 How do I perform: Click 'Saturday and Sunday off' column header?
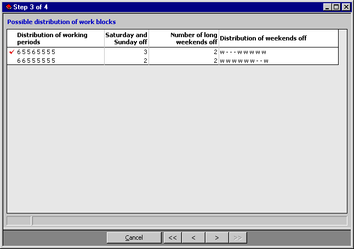coord(127,38)
